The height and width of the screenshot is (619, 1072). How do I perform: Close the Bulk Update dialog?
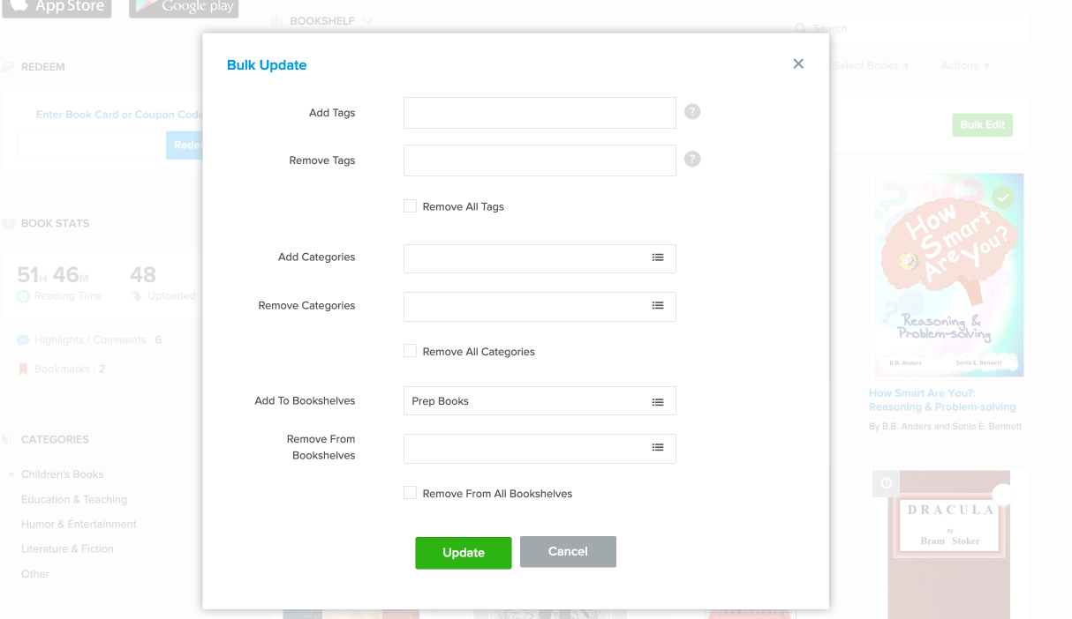pyautogui.click(x=798, y=63)
